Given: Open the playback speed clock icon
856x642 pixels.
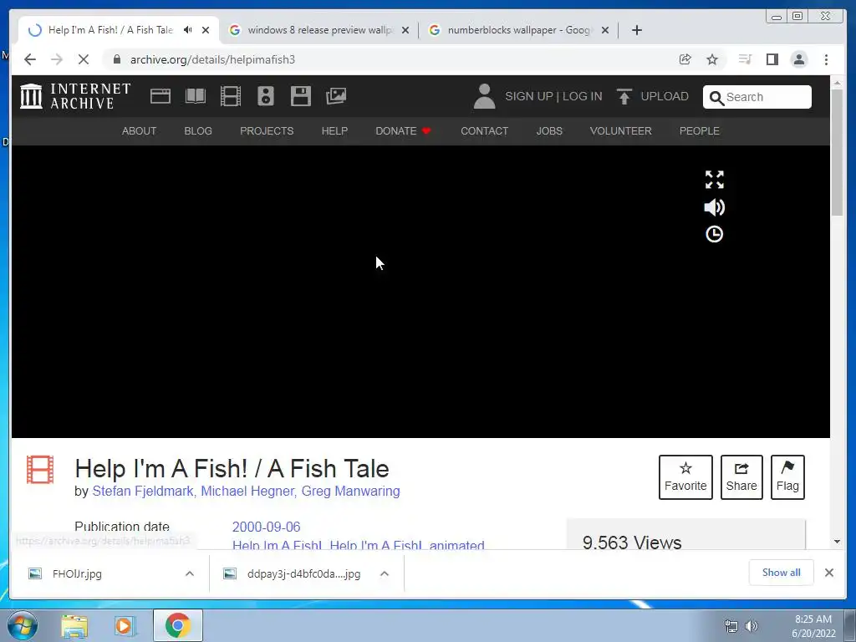Looking at the screenshot, I should (714, 234).
